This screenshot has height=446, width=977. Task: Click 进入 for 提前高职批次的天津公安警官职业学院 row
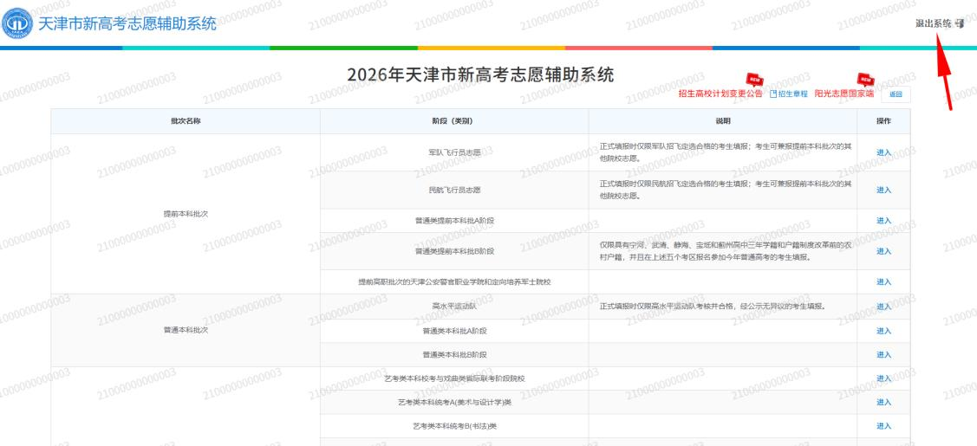[x=883, y=281]
